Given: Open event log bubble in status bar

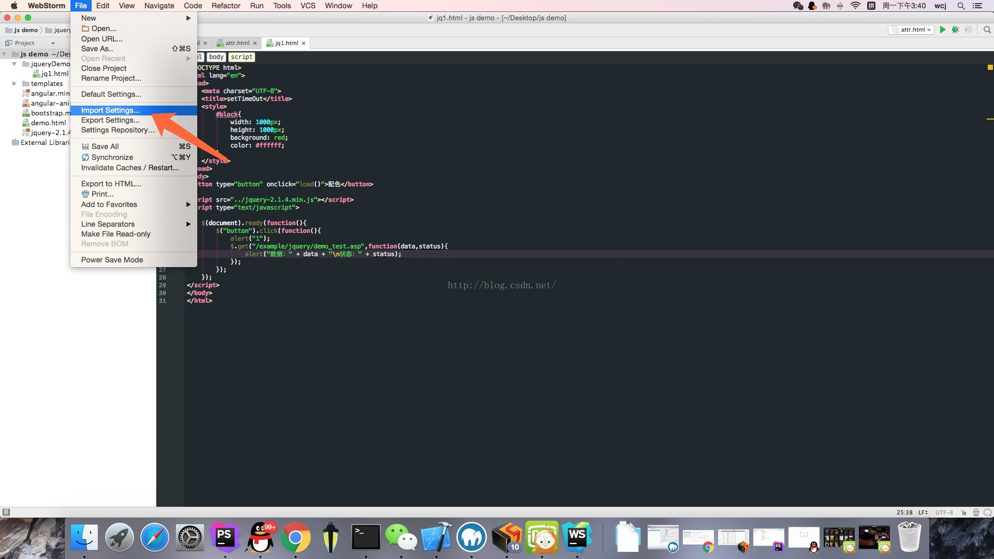Looking at the screenshot, I should tap(987, 512).
